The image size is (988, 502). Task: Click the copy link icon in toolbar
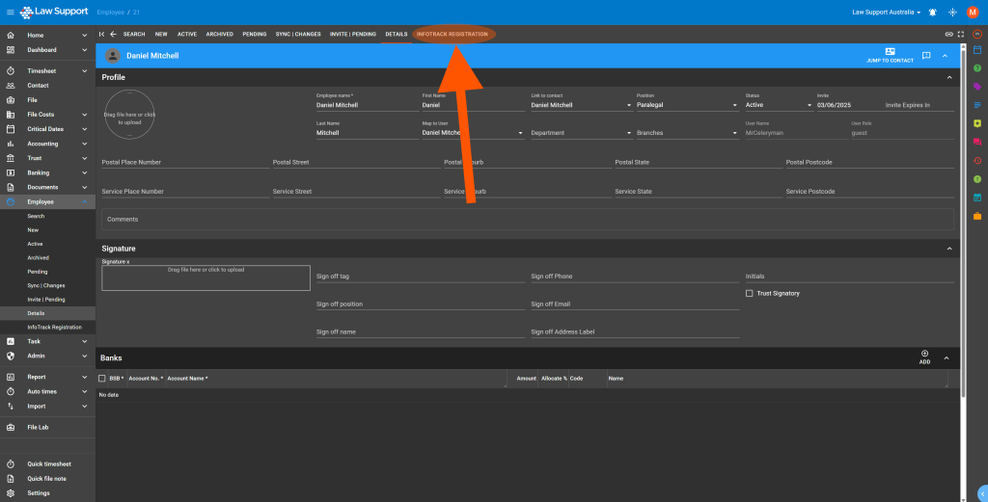click(x=948, y=34)
